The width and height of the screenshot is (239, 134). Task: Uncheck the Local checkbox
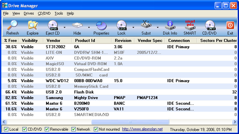(x=6, y=129)
